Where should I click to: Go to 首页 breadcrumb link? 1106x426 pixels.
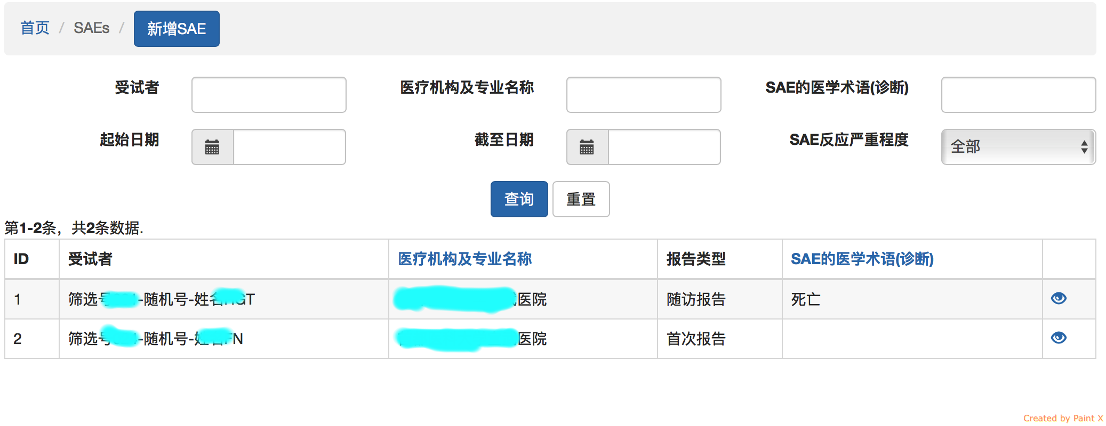pos(35,28)
